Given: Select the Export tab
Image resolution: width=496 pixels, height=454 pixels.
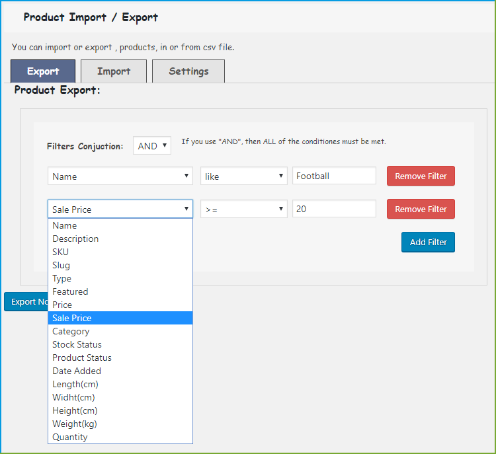Looking at the screenshot, I should [43, 71].
